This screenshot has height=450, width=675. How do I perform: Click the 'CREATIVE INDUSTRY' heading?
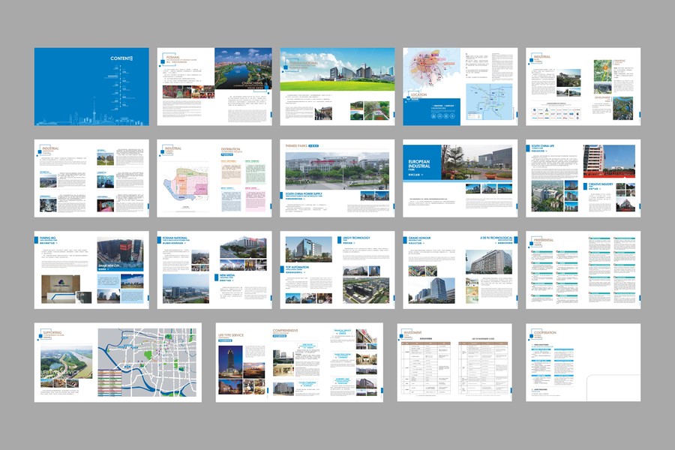[601, 184]
